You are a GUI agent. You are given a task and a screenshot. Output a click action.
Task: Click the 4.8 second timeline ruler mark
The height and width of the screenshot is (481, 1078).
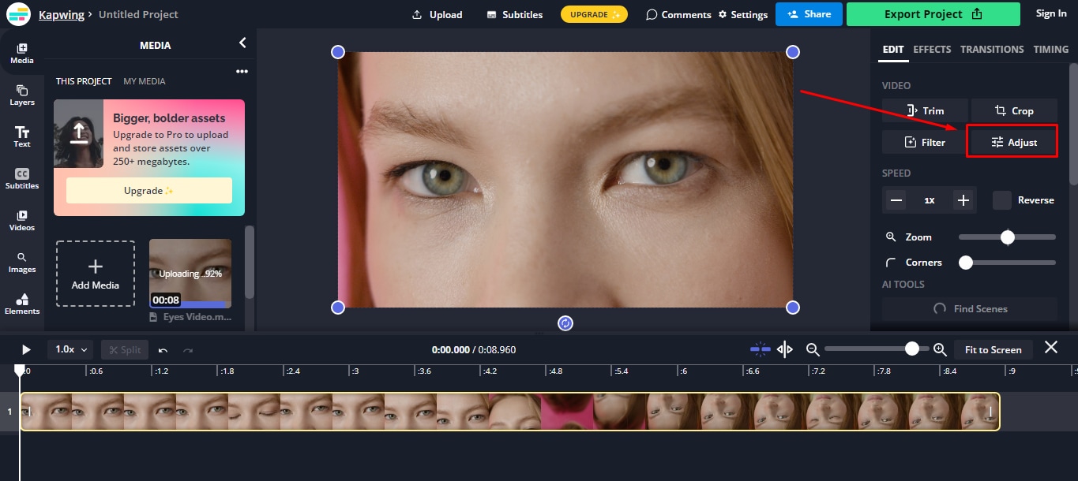[556, 371]
